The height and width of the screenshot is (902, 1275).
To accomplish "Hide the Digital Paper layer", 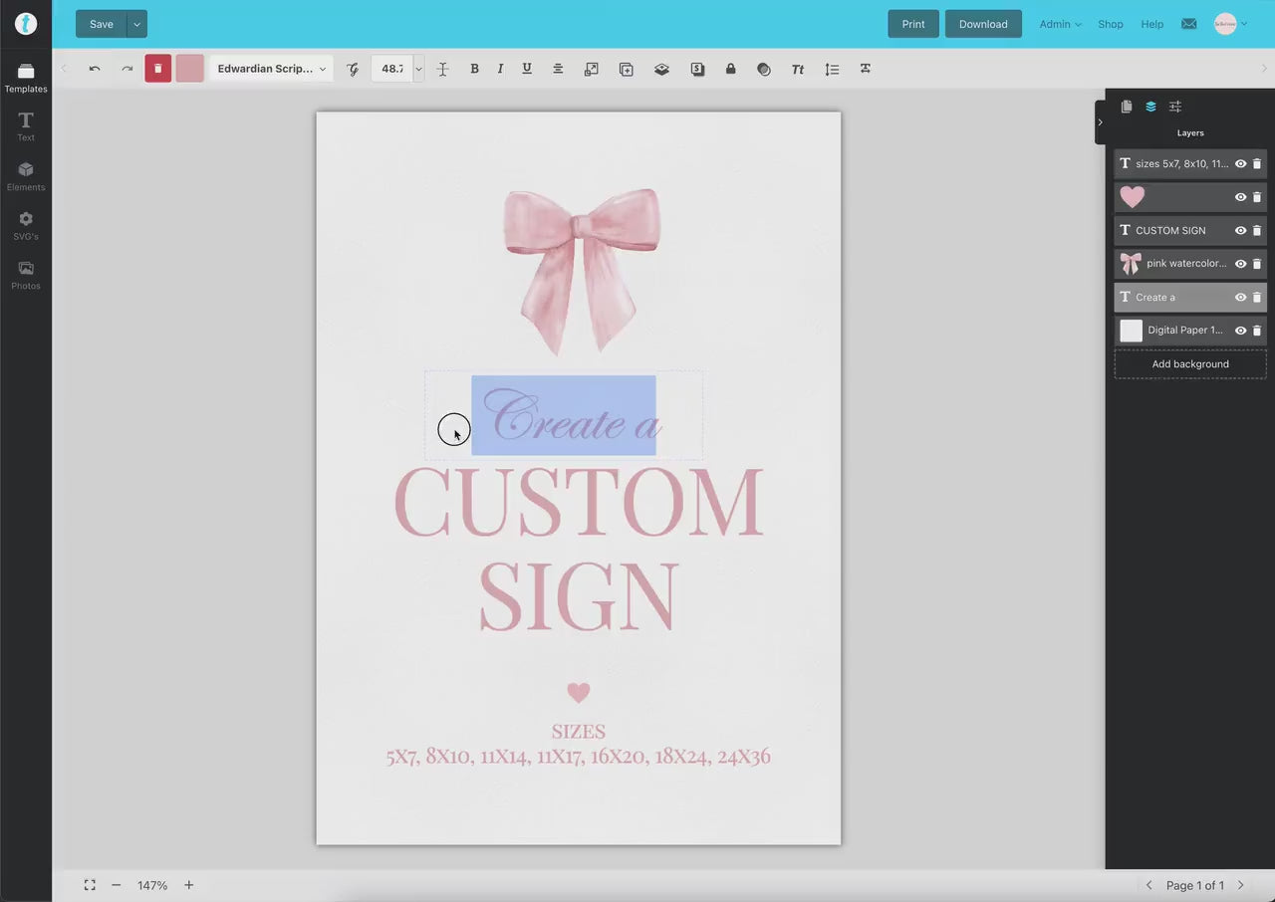I will (1241, 331).
